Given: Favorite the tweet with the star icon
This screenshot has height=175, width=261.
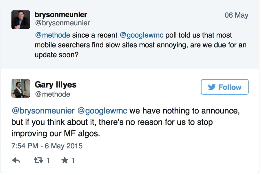Looking at the screenshot, I should coord(65,160).
